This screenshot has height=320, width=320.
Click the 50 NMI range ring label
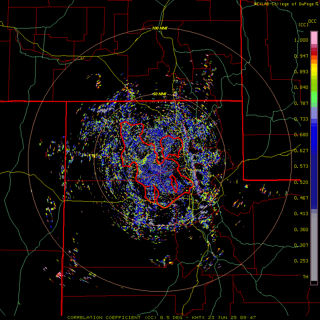(160, 94)
